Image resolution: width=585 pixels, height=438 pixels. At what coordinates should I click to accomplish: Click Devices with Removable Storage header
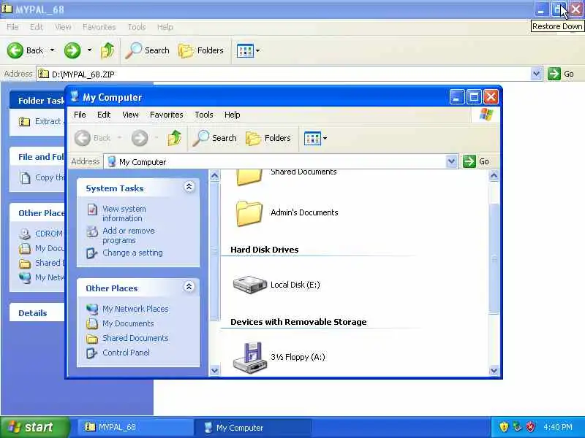click(x=298, y=322)
